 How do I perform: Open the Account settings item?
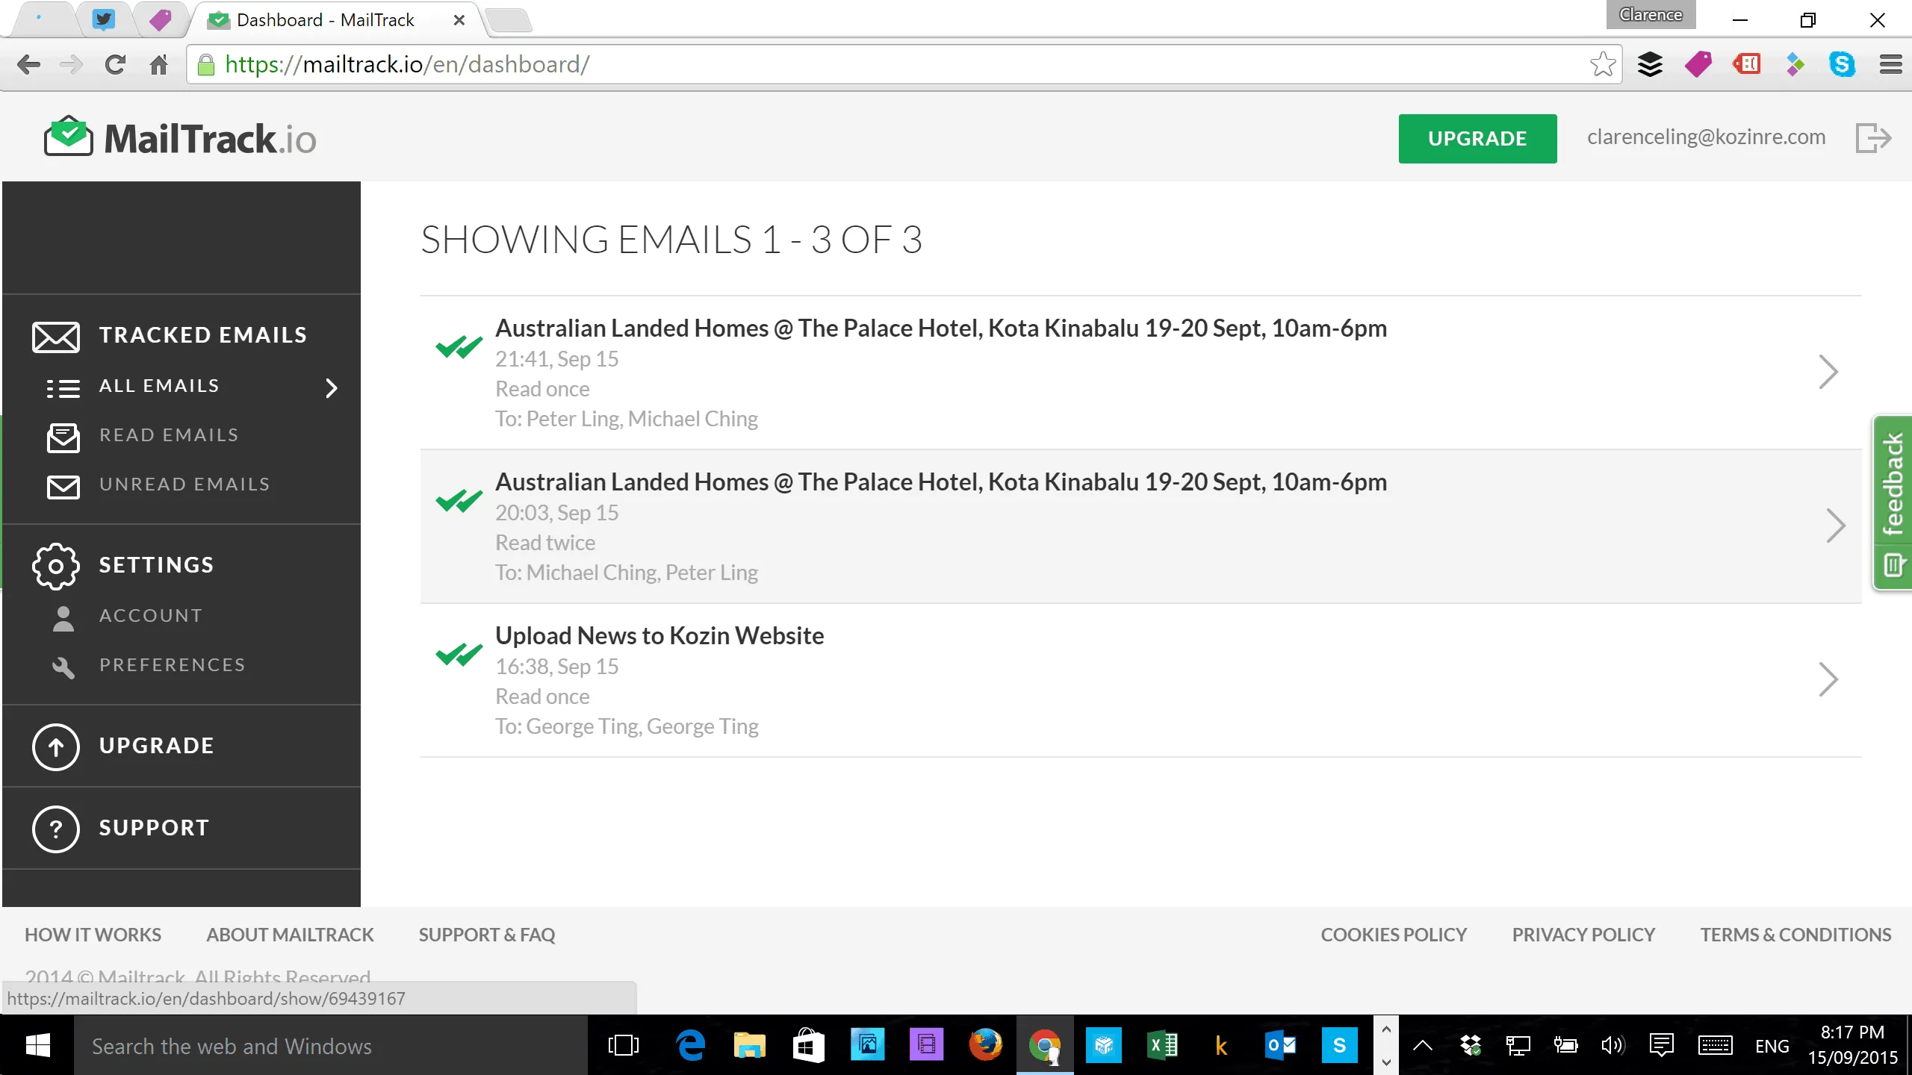(151, 616)
